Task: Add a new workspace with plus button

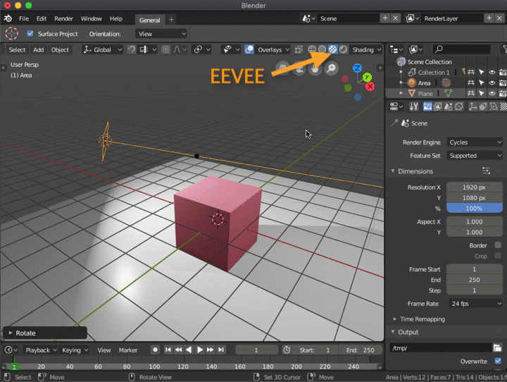Action: coord(171,20)
